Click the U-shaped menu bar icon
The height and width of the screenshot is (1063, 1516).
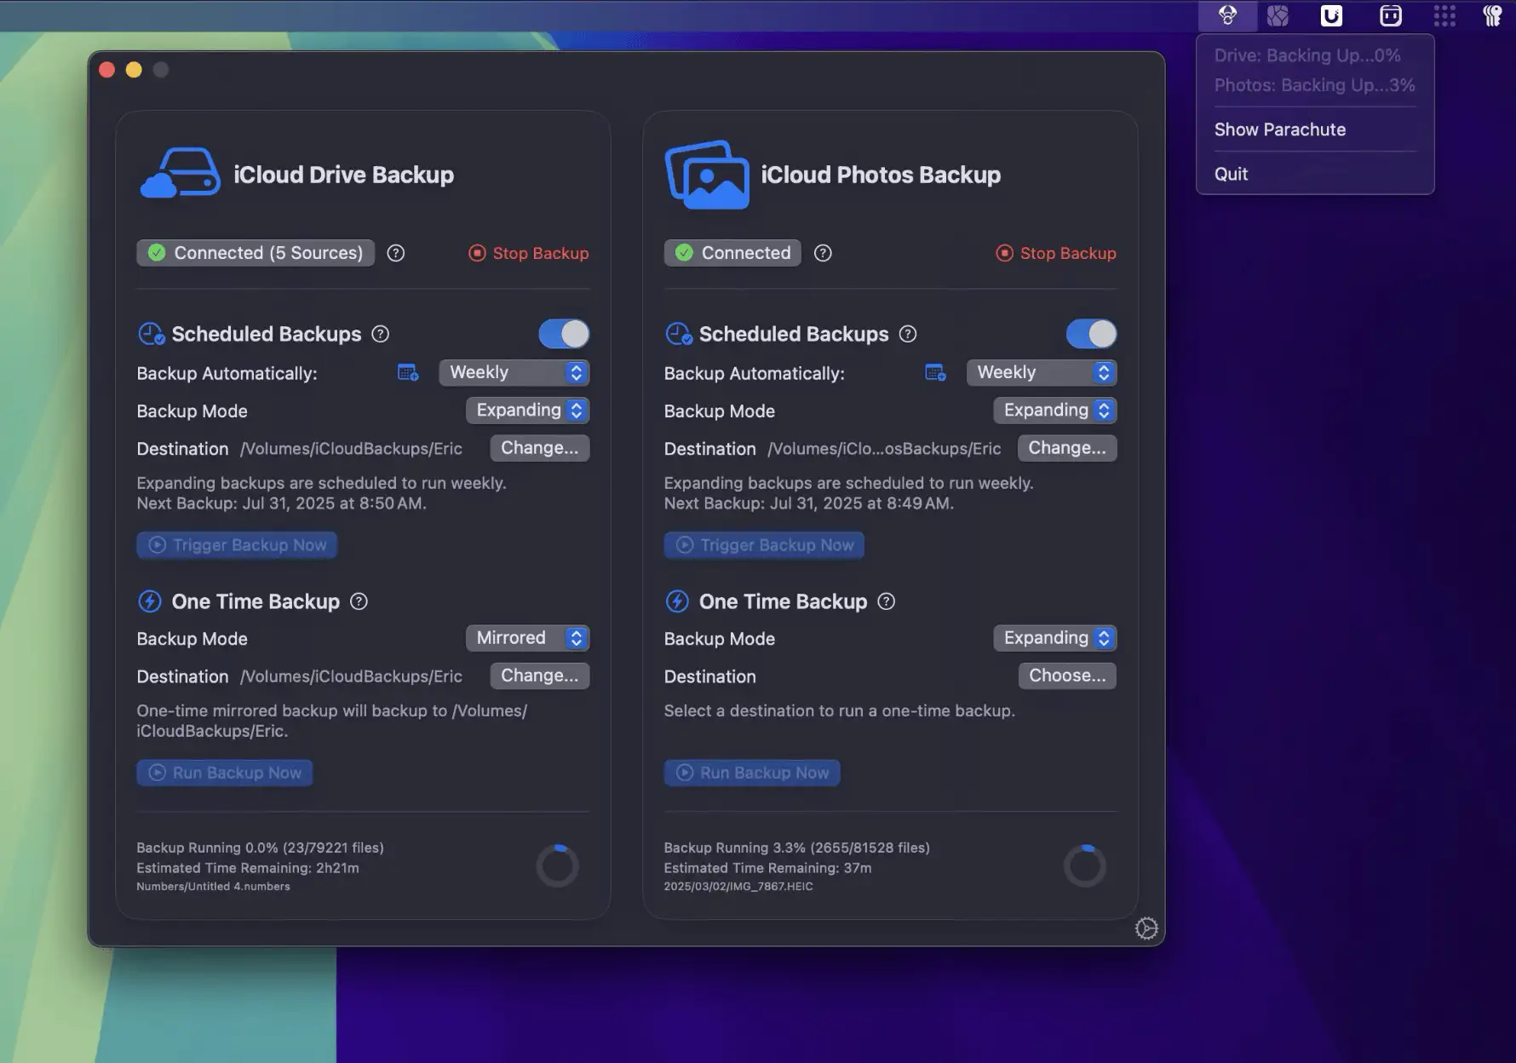1331,15
